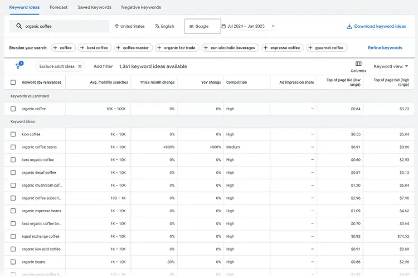Click '1,361 keyword ideas available' text
418x278 pixels.
153,66
